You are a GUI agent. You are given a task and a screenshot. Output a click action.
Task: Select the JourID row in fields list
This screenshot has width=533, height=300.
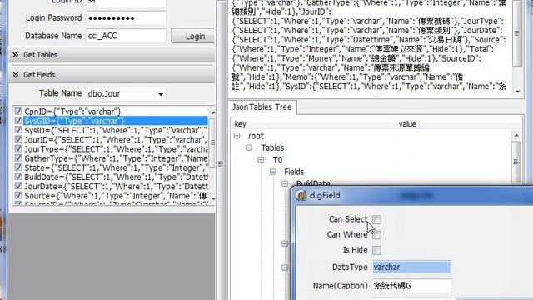116,140
